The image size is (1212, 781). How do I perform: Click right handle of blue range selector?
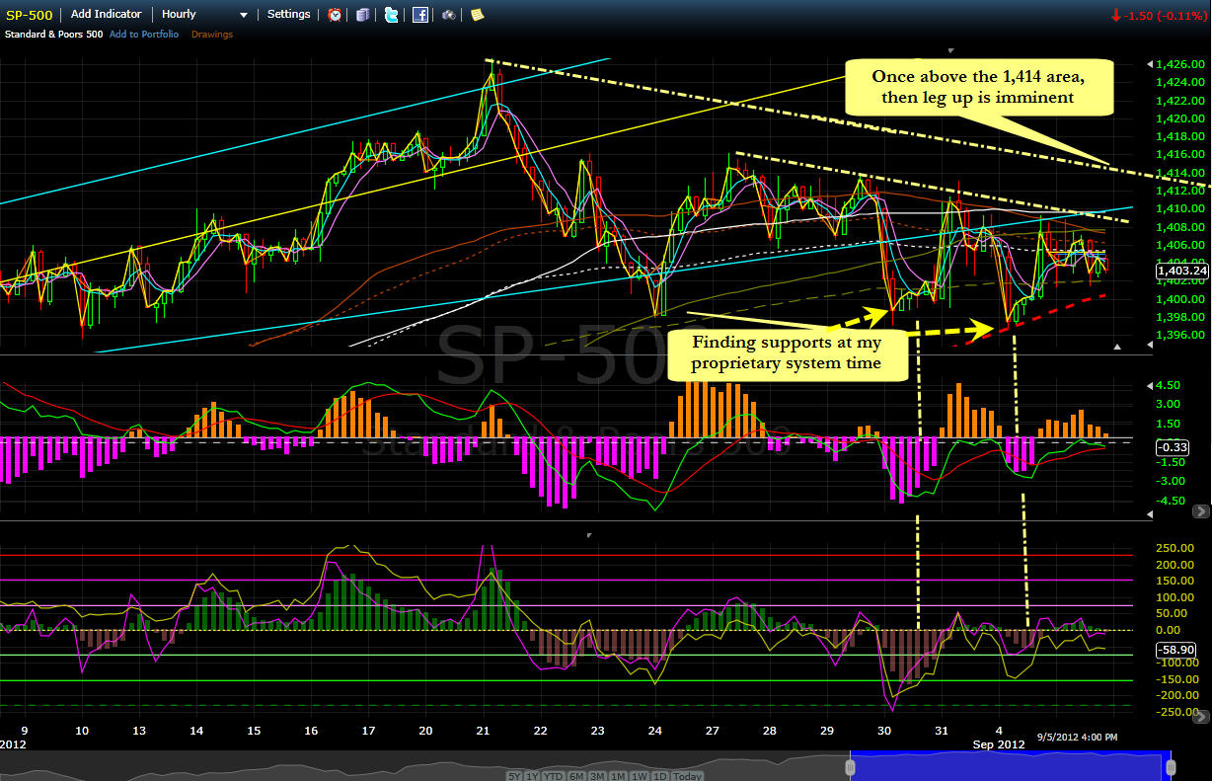click(x=1171, y=765)
